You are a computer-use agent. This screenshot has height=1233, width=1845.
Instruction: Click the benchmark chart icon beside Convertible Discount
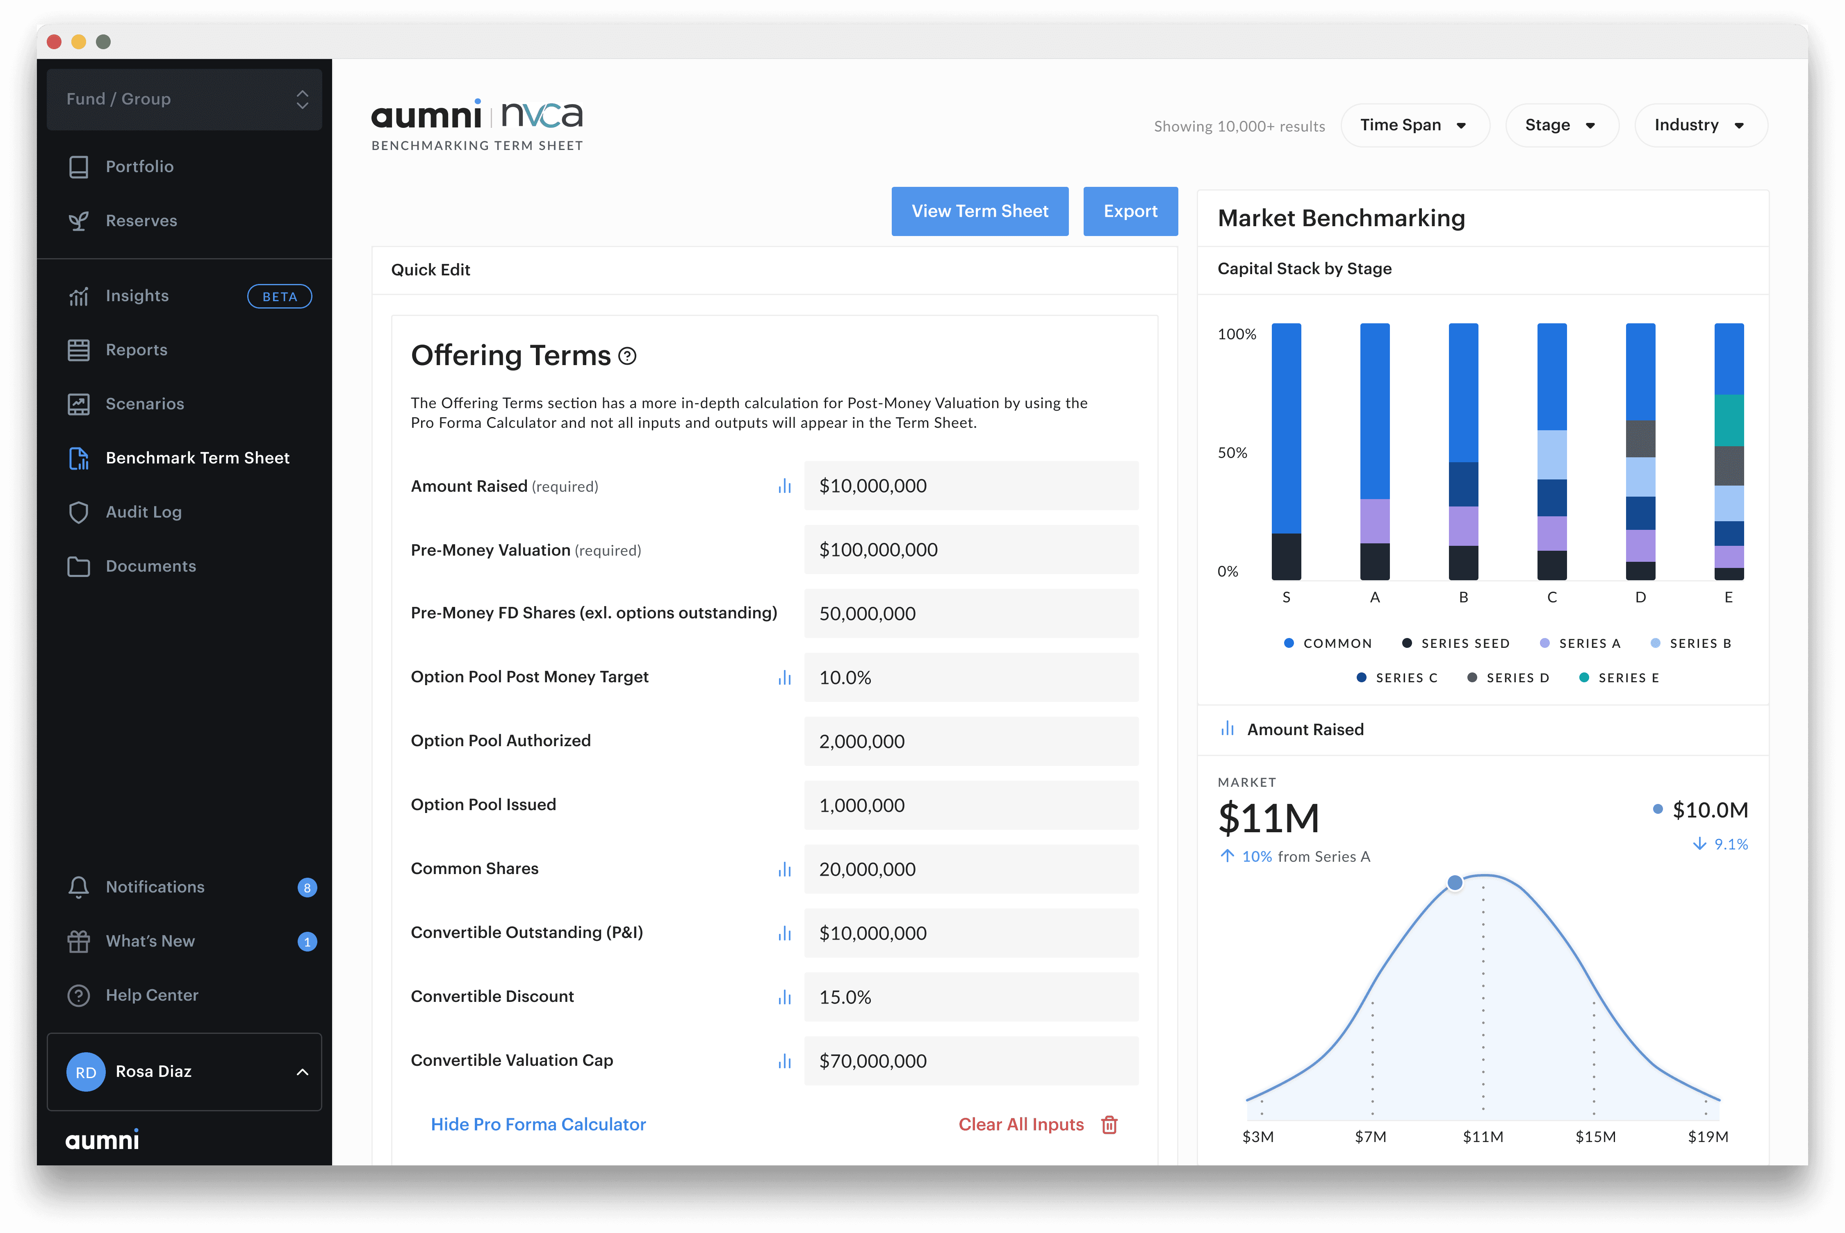click(x=784, y=997)
